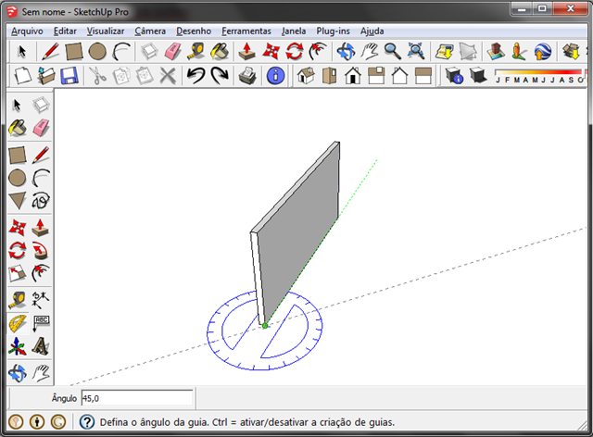Undo the last action
The height and width of the screenshot is (437, 593).
(x=196, y=76)
